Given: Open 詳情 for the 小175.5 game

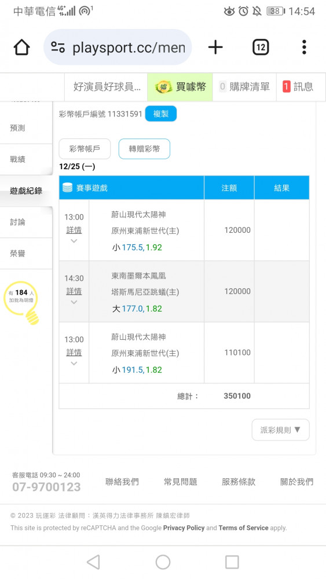Looking at the screenshot, I should tap(74, 230).
